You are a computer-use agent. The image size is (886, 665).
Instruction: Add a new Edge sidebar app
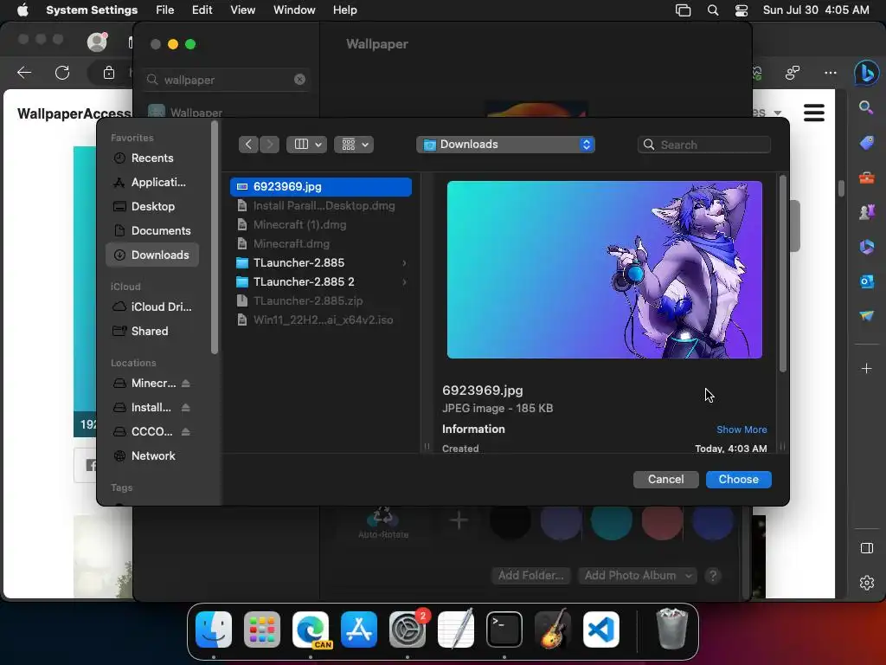[x=866, y=369]
